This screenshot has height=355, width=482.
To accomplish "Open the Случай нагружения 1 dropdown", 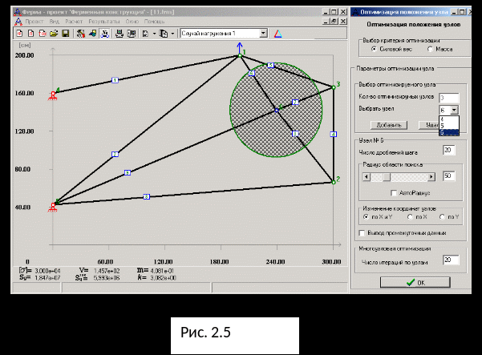I will (x=263, y=33).
